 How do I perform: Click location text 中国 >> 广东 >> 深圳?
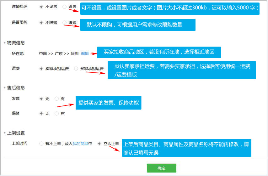(59, 54)
